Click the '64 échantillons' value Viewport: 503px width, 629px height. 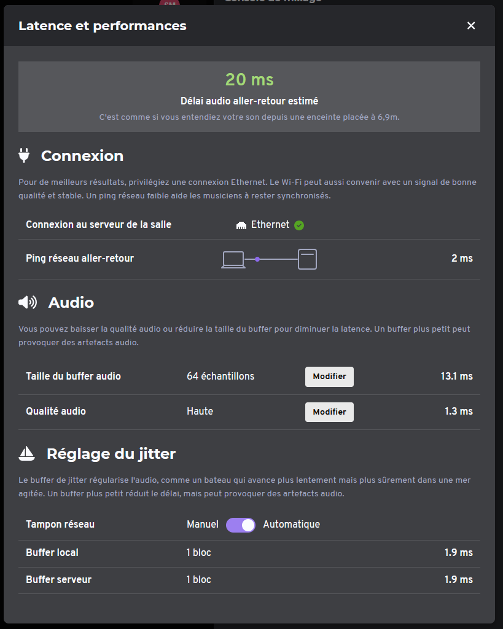[x=220, y=377]
